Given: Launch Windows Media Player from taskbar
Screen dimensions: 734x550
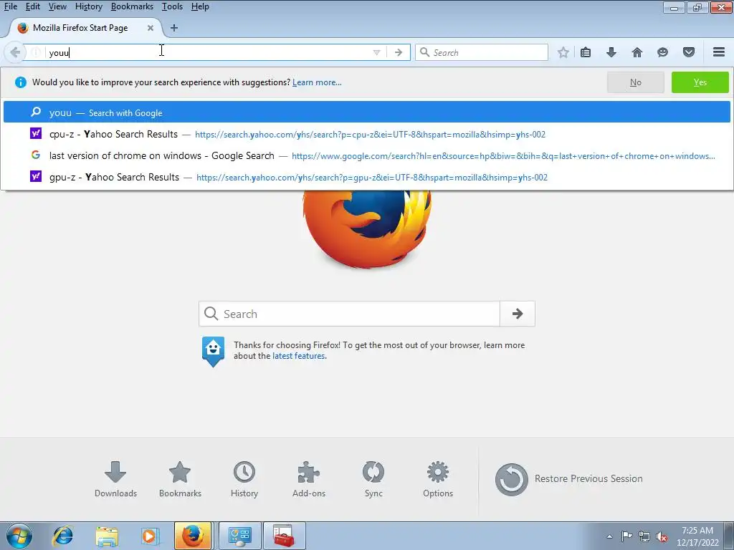Looking at the screenshot, I should [150, 536].
